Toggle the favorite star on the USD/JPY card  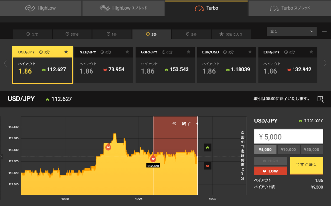pyautogui.click(x=66, y=51)
